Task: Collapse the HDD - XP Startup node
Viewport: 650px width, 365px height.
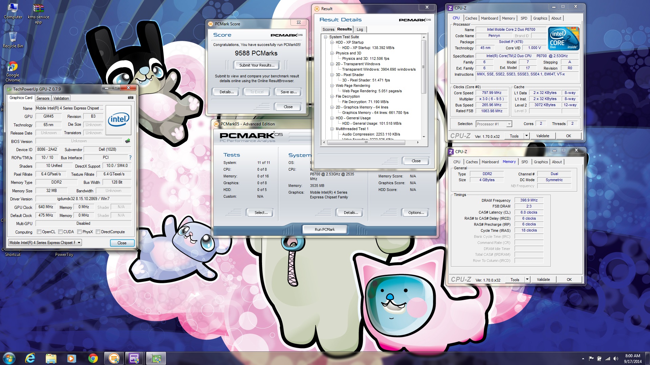Action: point(332,42)
